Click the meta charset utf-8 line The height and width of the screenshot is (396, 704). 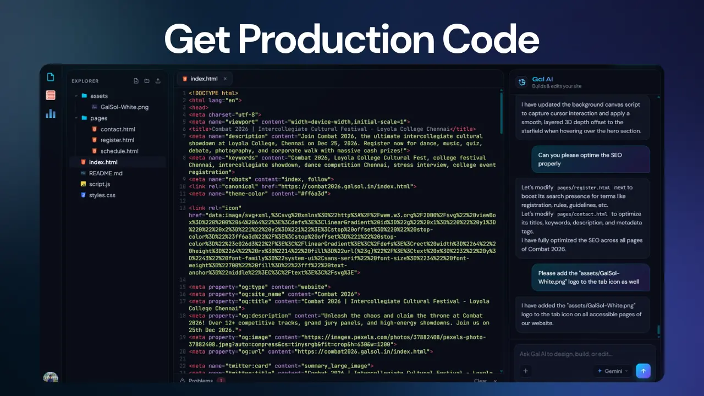tap(225, 115)
